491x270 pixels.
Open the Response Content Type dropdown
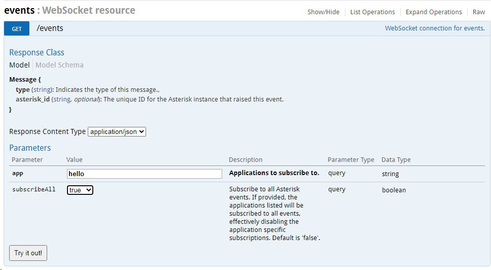pos(117,131)
